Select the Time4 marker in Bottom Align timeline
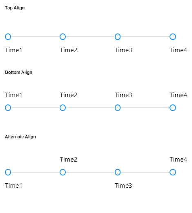 [x=173, y=108]
